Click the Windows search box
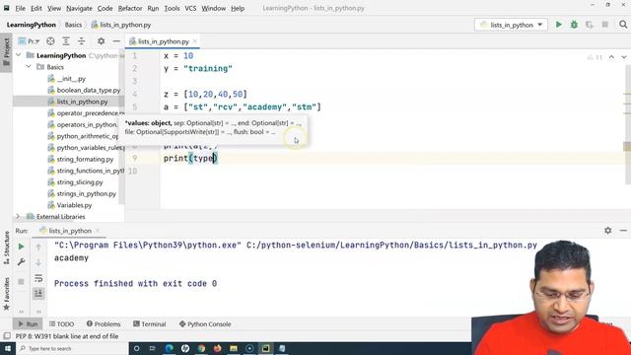631x355 pixels. tap(72, 348)
